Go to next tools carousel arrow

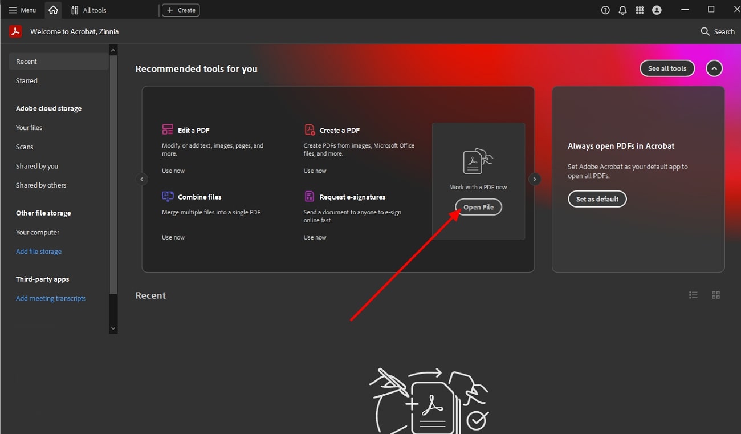coord(534,179)
